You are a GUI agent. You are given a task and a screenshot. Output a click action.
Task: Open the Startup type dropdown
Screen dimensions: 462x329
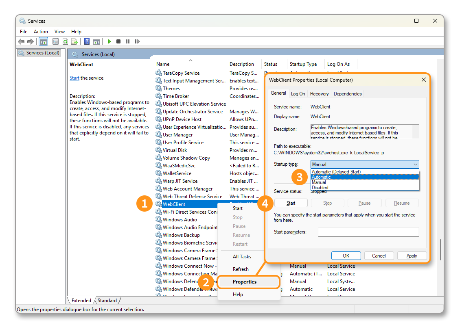(x=365, y=164)
